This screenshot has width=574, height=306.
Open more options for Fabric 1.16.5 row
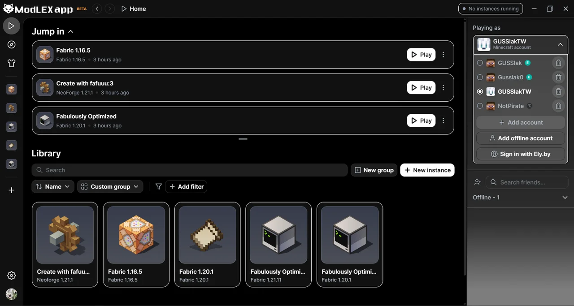click(x=444, y=55)
